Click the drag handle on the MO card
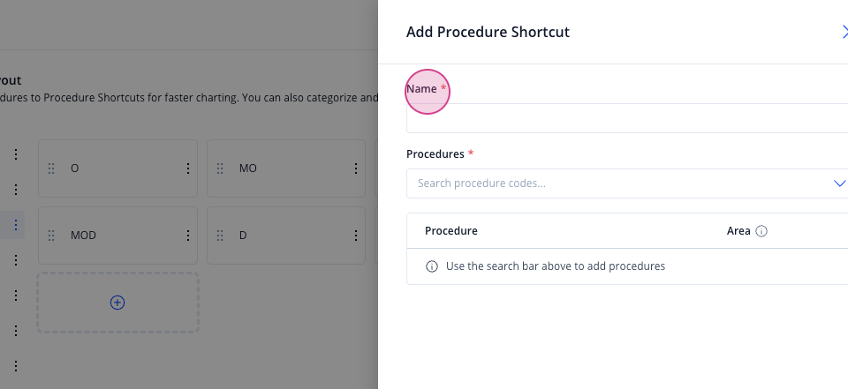 [x=220, y=168]
